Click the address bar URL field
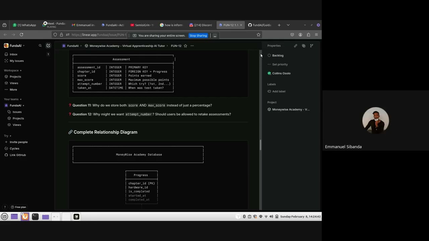 [x=99, y=35]
